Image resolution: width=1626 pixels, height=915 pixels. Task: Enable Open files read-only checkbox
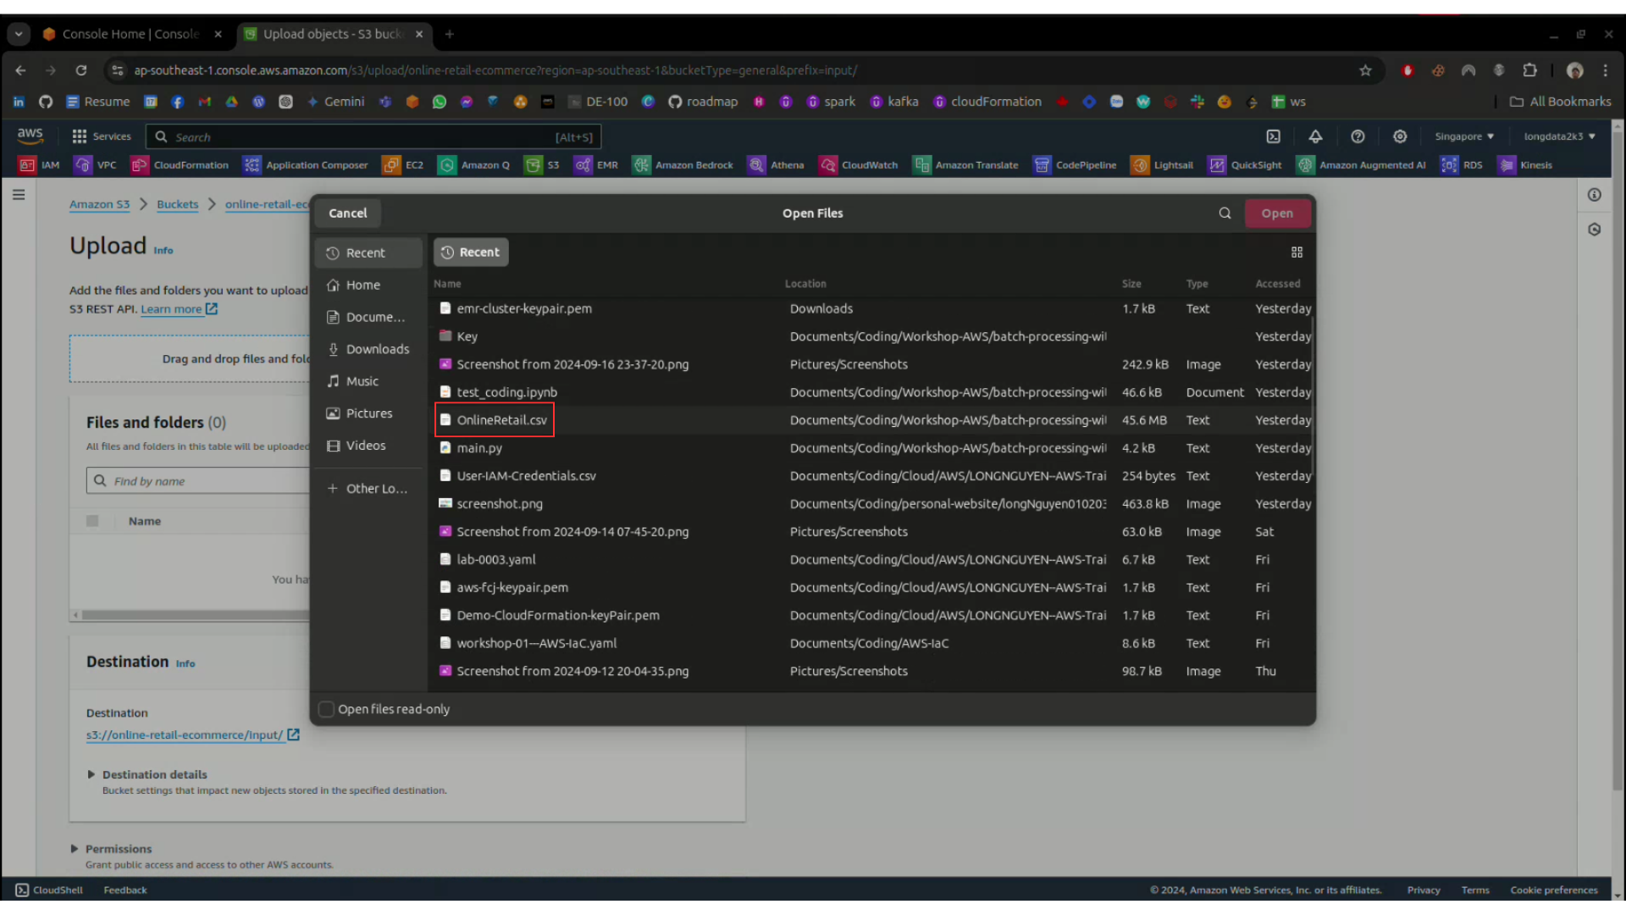326,709
